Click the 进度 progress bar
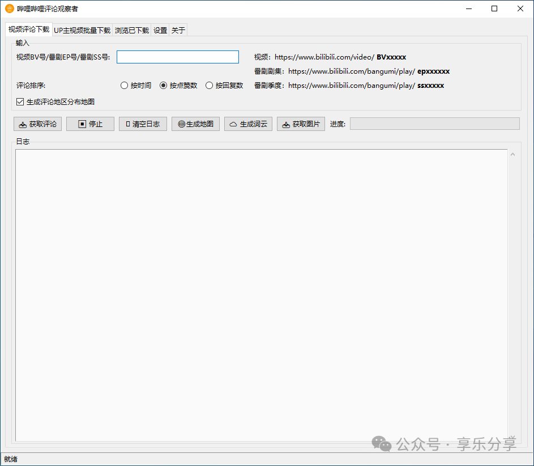This screenshot has height=466, width=534. 434,124
